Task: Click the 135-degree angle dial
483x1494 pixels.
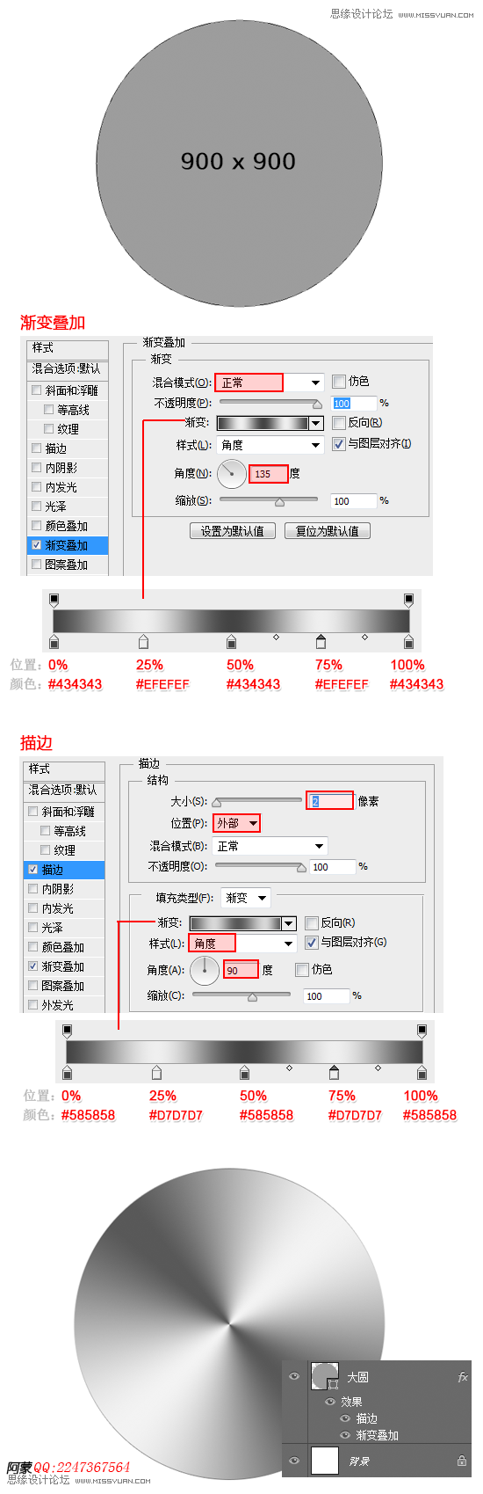Action: tap(232, 473)
